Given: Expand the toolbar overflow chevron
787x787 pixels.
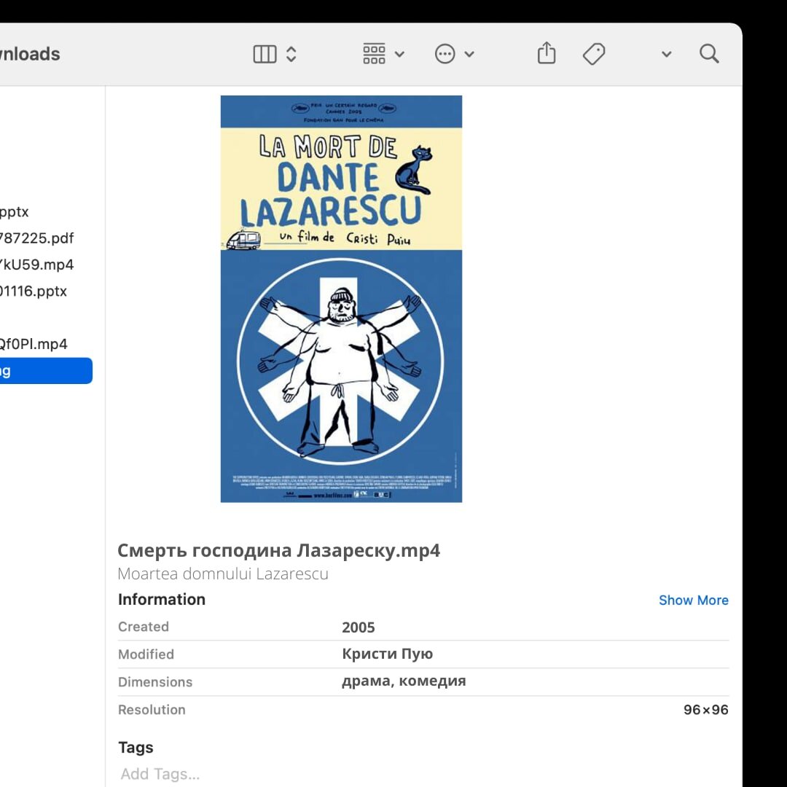Looking at the screenshot, I should (667, 54).
